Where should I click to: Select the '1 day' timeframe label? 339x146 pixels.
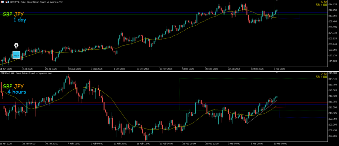(x=20, y=20)
